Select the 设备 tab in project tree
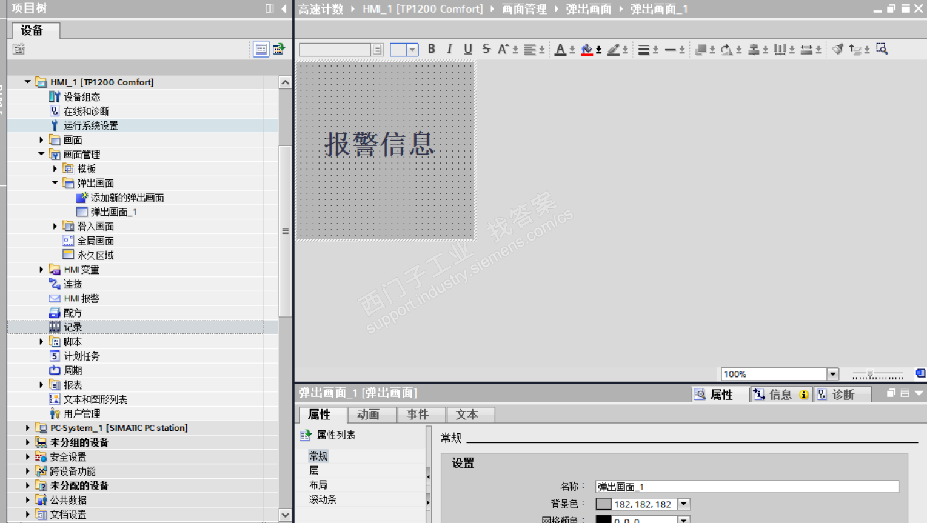 pyautogui.click(x=35, y=30)
